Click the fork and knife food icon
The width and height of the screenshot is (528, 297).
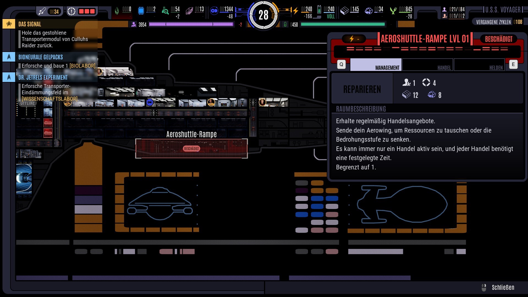393,11
